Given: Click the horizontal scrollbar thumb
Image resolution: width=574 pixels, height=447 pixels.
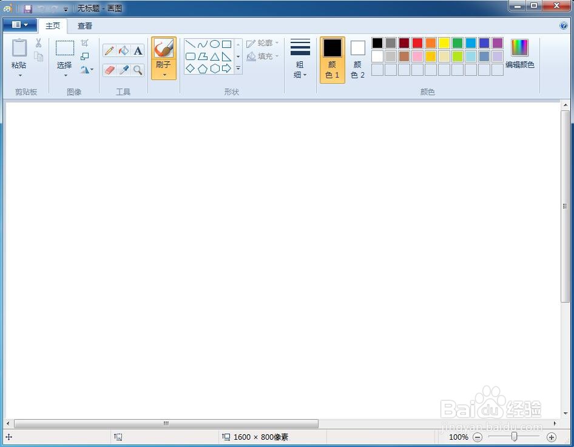Looking at the screenshot, I should pyautogui.click(x=166, y=423).
